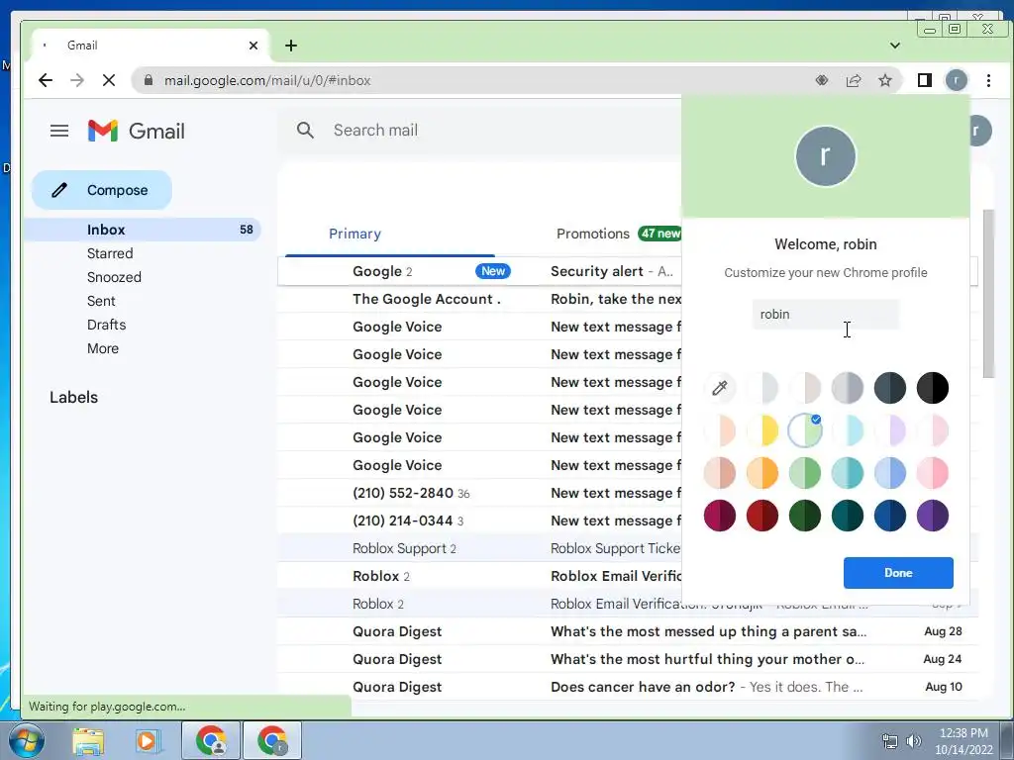Expand the More sidebar item
The image size is (1014, 760).
tap(103, 348)
